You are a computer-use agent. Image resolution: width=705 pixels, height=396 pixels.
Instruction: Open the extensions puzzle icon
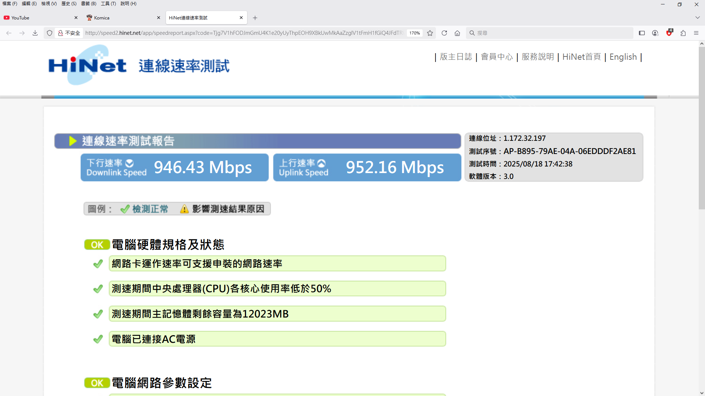683,33
